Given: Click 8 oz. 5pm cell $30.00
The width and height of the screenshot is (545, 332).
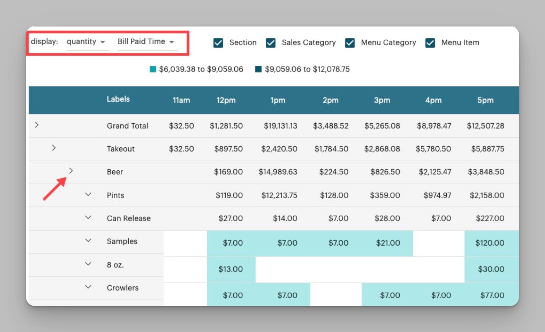Looking at the screenshot, I should tap(492, 269).
